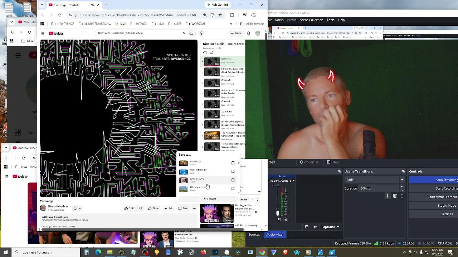The height and width of the screenshot is (257, 458).
Task: Open the Audio Capture source dropdown arrow
Action: click(293, 181)
